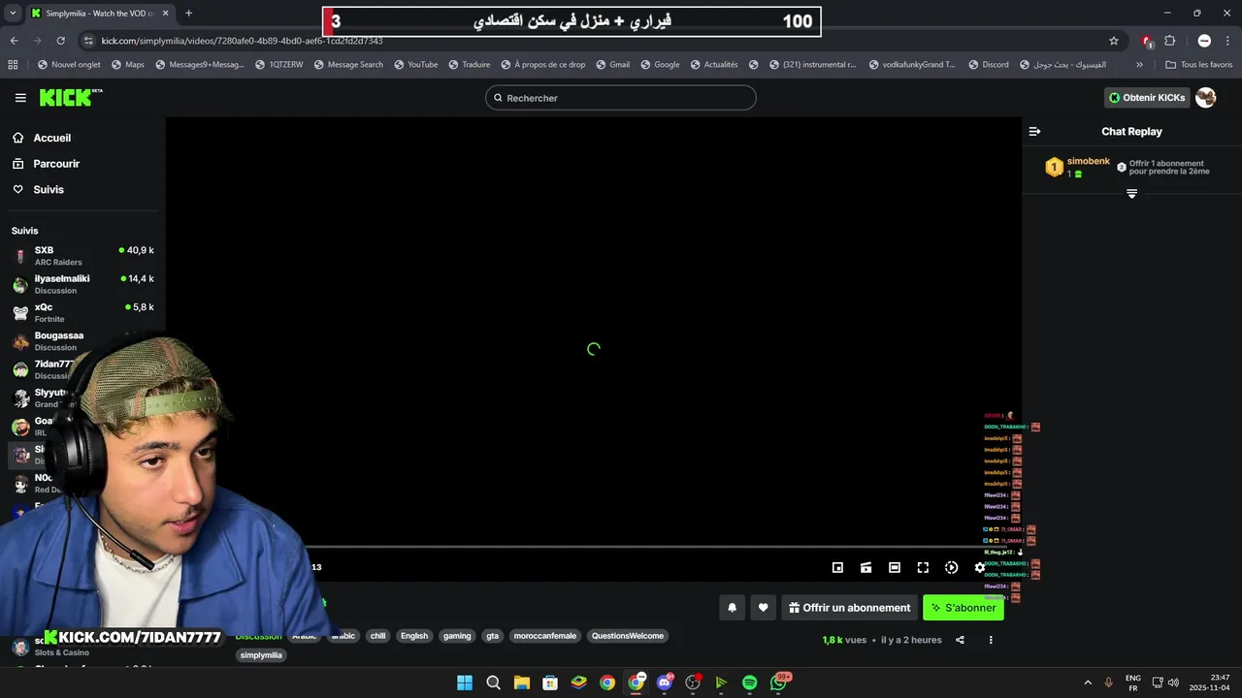Click the green S'abonner button
This screenshot has height=698, width=1242.
(x=964, y=608)
